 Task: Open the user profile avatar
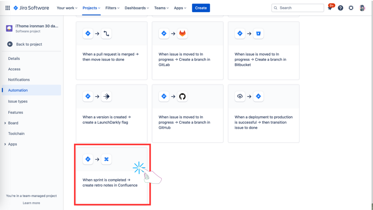[362, 8]
